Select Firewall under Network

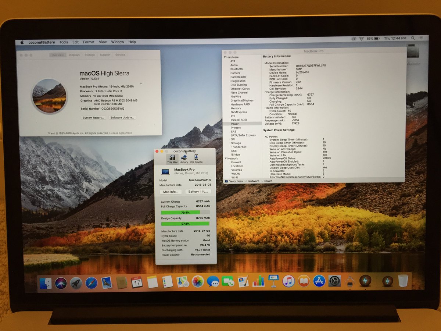236,162
